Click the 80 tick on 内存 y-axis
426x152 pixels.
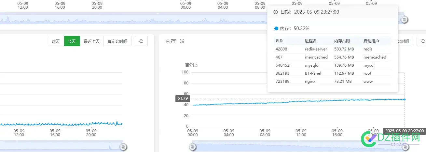pyautogui.click(x=186, y=83)
